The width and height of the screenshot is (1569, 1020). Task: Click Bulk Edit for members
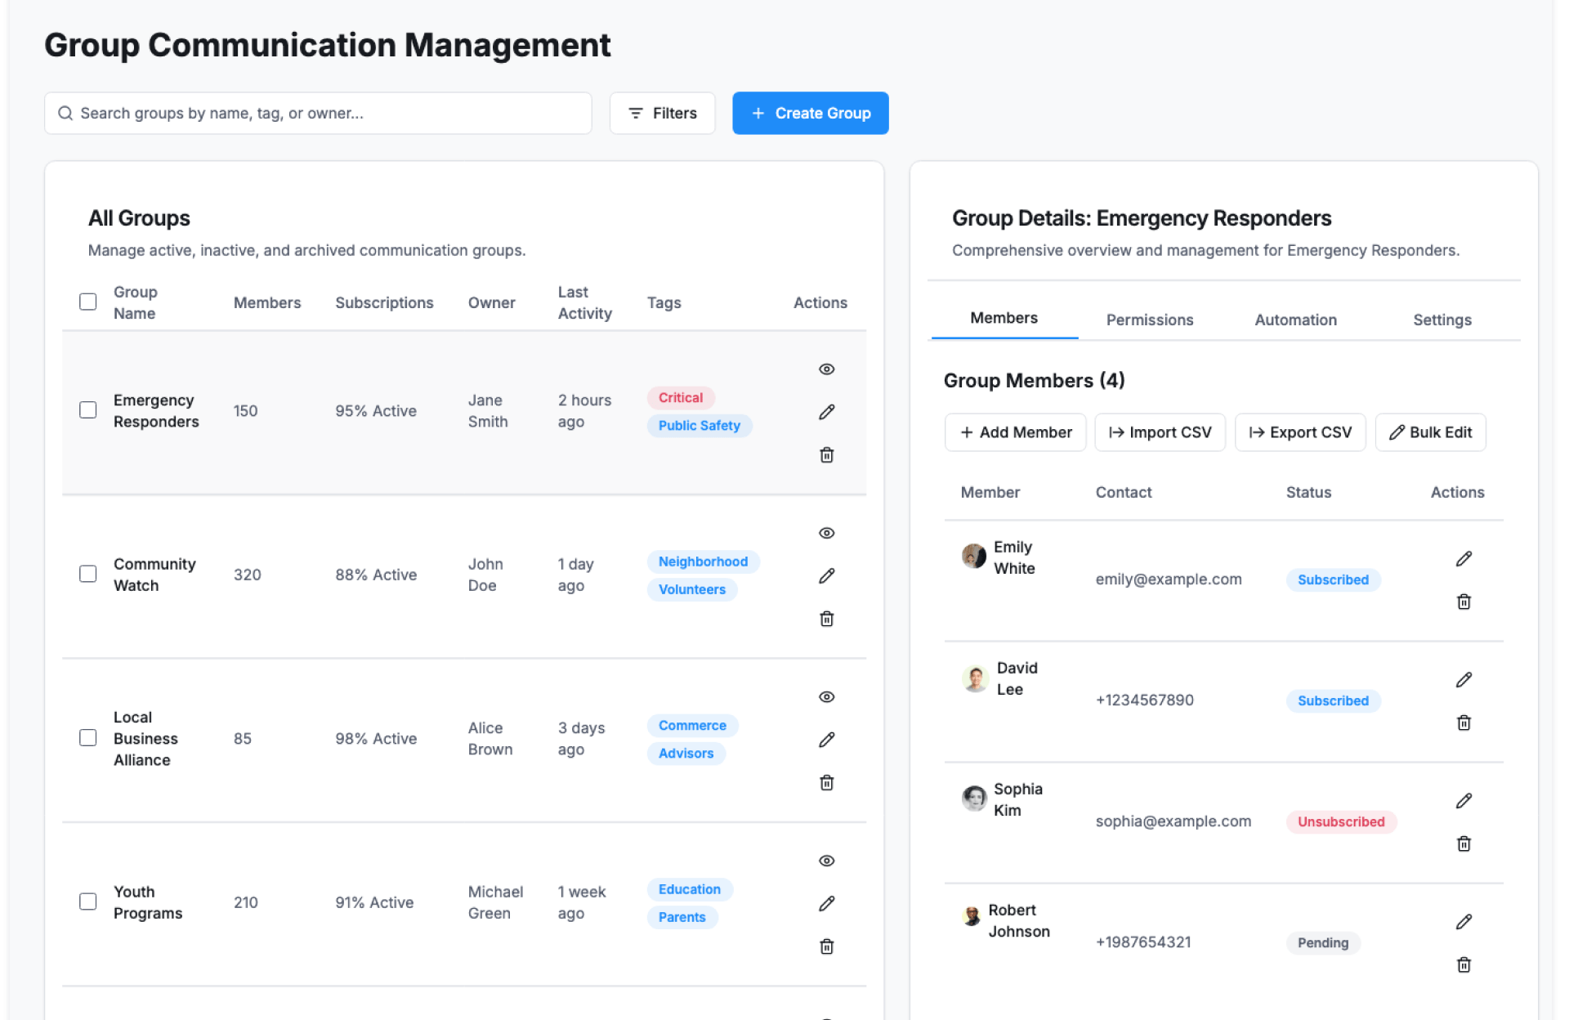point(1430,432)
